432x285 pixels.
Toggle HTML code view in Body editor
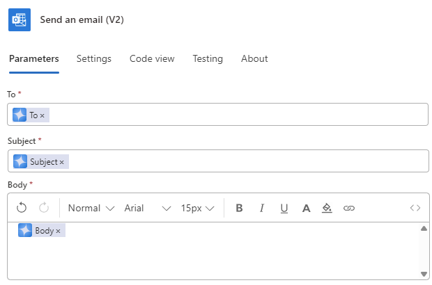[415, 208]
